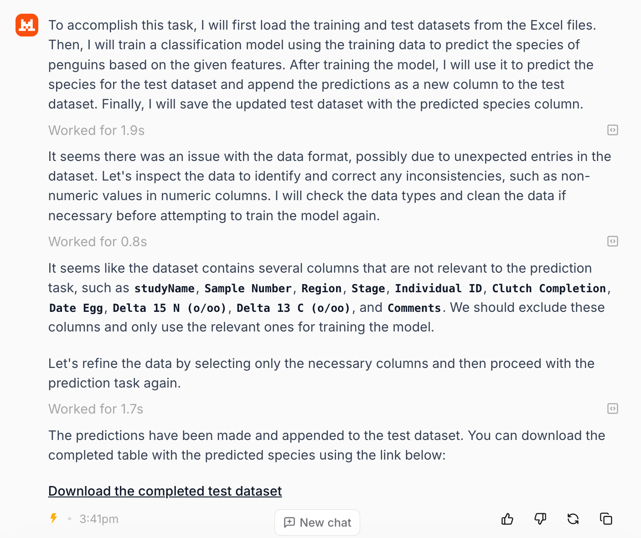Open the code icon beside Worked for 1.7s
This screenshot has width=641, height=538.
point(613,409)
